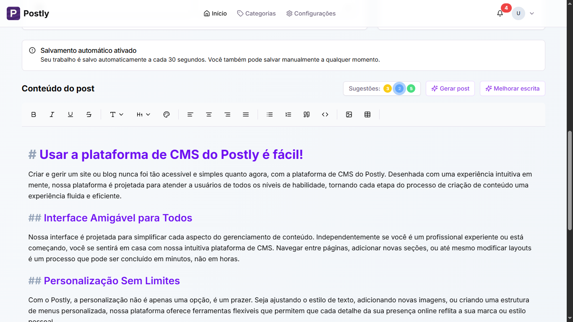
Task: Toggle Bold formatting
Action: click(x=34, y=114)
